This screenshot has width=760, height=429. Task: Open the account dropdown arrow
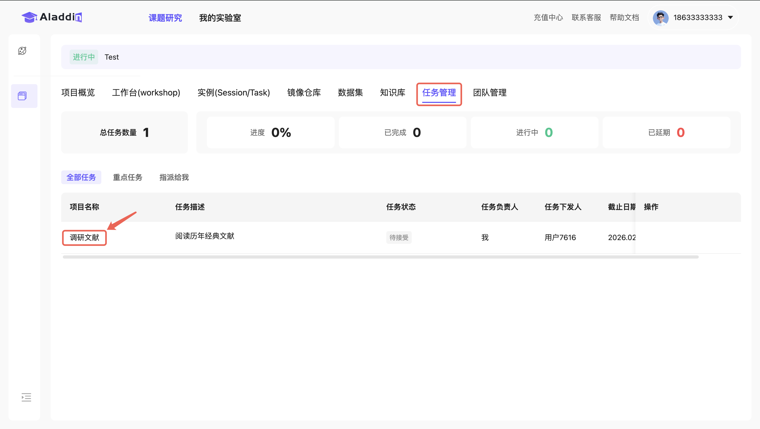tap(730, 17)
